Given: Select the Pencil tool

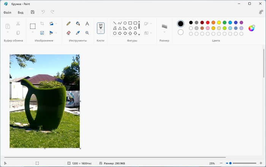Looking at the screenshot, I should tap(68, 24).
